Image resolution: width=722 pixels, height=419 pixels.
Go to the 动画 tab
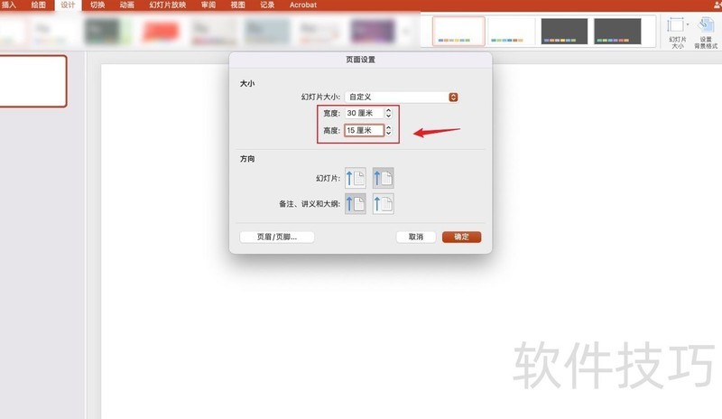[x=127, y=5]
